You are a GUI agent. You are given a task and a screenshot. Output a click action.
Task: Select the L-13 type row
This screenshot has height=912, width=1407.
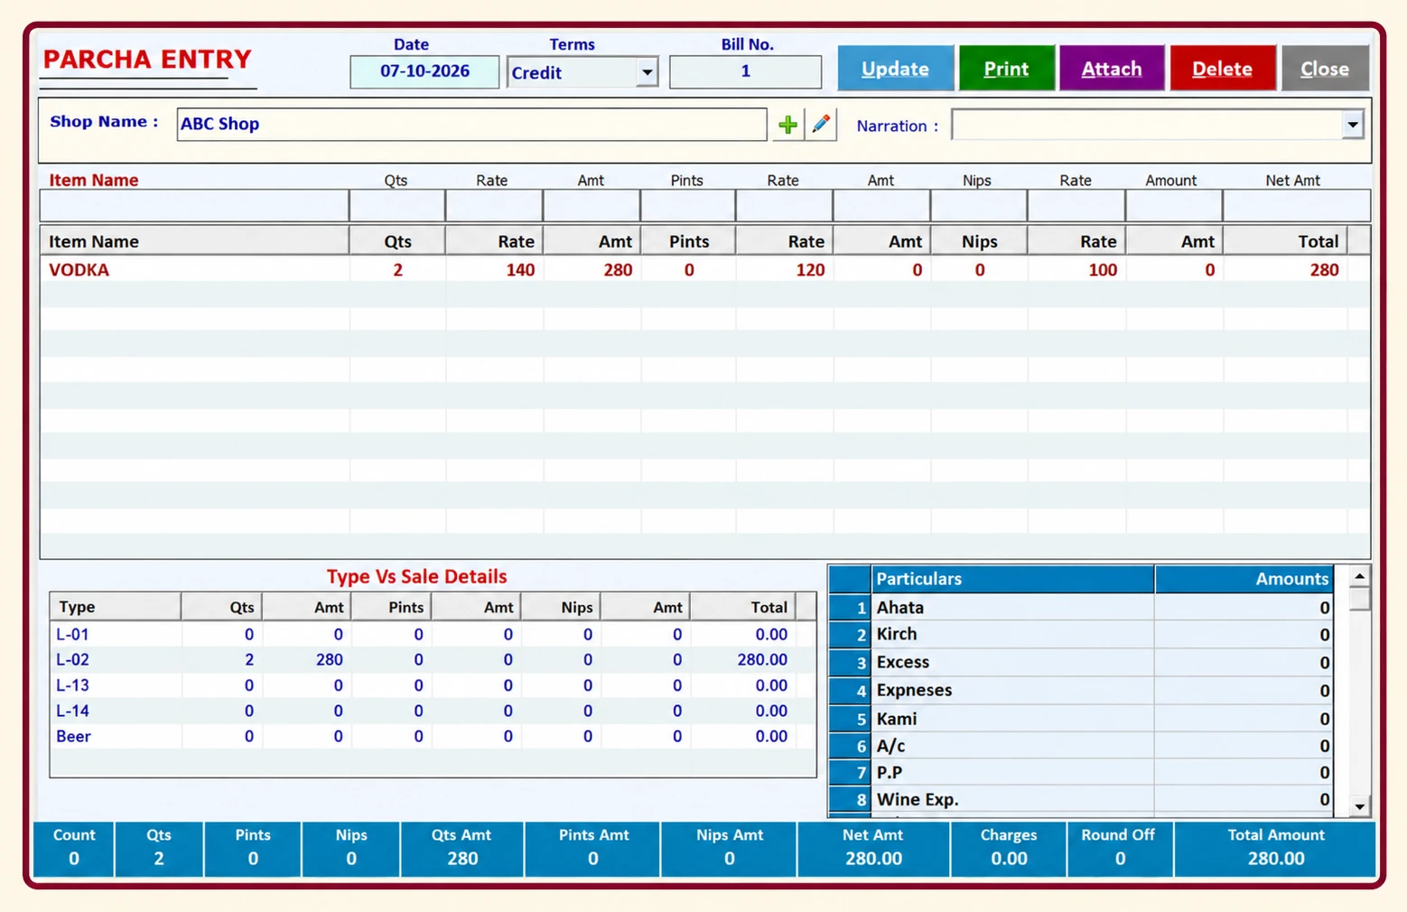click(x=433, y=685)
